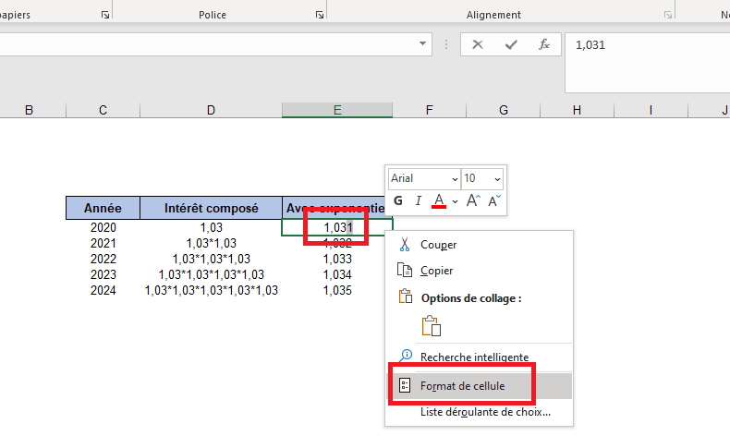This screenshot has width=730, height=448.
Task: Select cell containing 1,03*1,03
Action: pyautogui.click(x=211, y=243)
